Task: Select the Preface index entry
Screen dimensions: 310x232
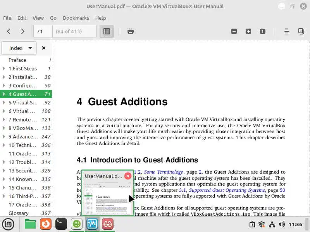Action: [x=26, y=60]
